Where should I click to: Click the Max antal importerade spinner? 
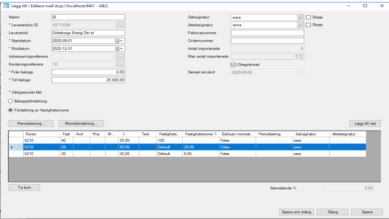[x=300, y=56]
